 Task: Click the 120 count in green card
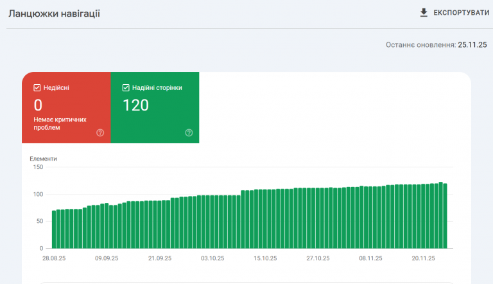(135, 105)
